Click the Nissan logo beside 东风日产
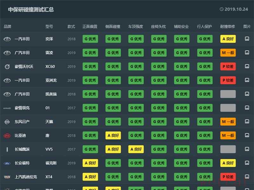Image resolution: width=254 pixels, height=190 pixels. tap(7, 122)
